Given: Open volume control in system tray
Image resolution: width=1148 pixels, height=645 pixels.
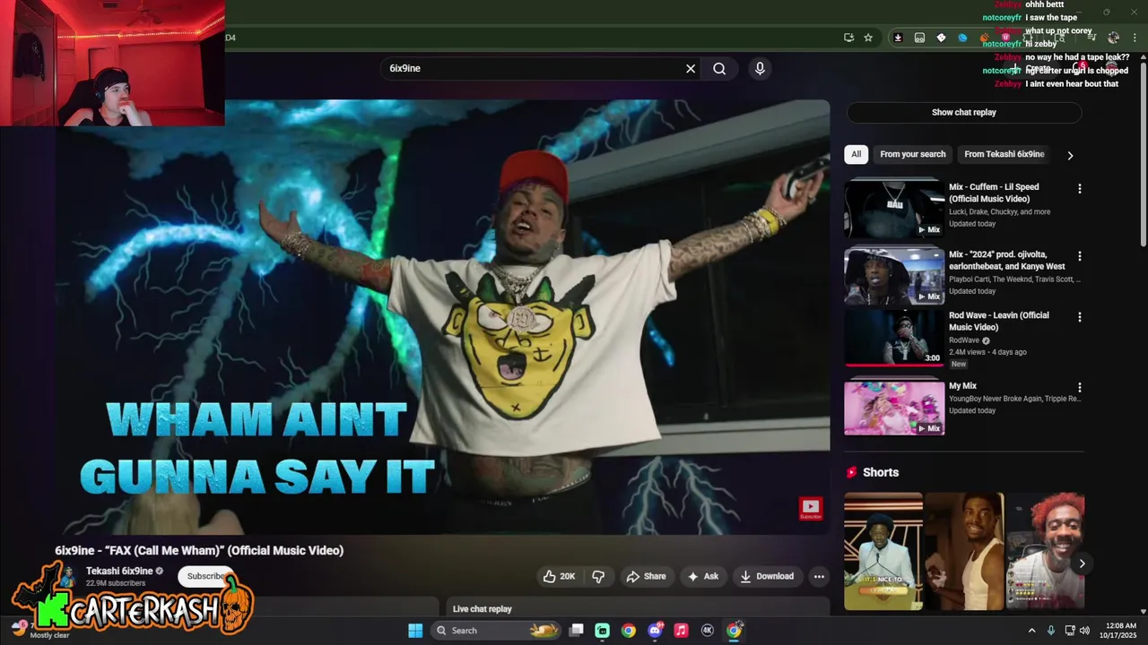Looking at the screenshot, I should click(x=1084, y=631).
